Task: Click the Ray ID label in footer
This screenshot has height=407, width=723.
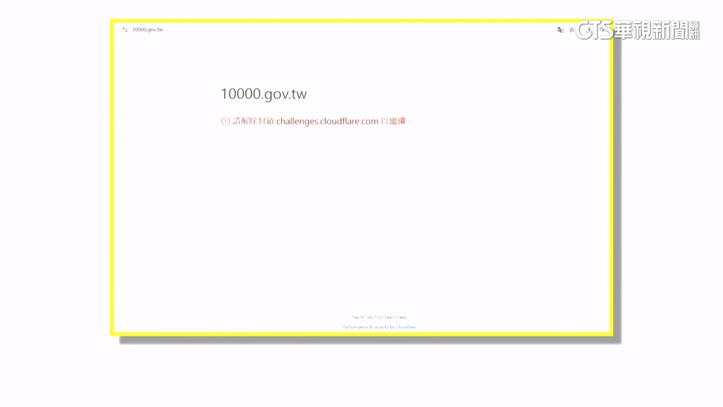Action: click(358, 317)
